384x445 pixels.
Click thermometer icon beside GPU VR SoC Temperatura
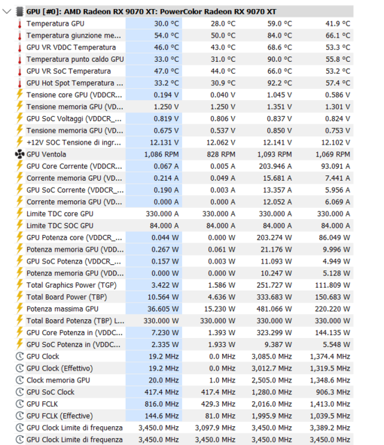19,72
